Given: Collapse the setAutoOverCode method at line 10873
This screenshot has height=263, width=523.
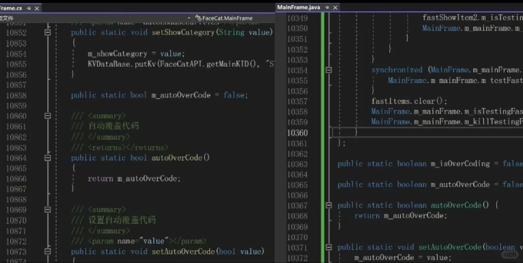Looking at the screenshot, I should click(x=47, y=251).
